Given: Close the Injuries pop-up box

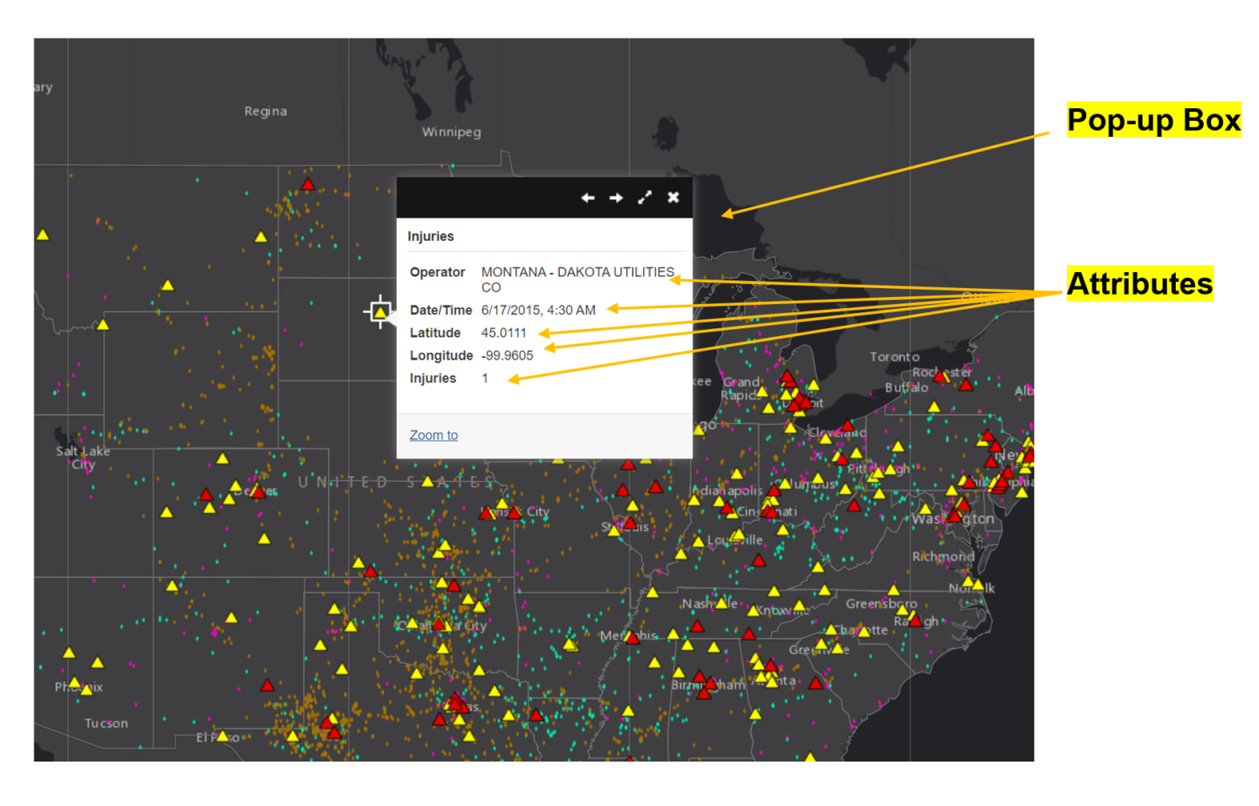Looking at the screenshot, I should click(673, 198).
